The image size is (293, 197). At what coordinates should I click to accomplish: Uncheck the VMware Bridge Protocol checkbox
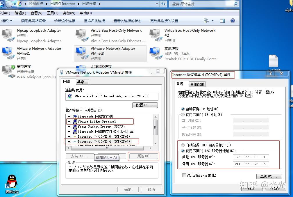(69, 122)
